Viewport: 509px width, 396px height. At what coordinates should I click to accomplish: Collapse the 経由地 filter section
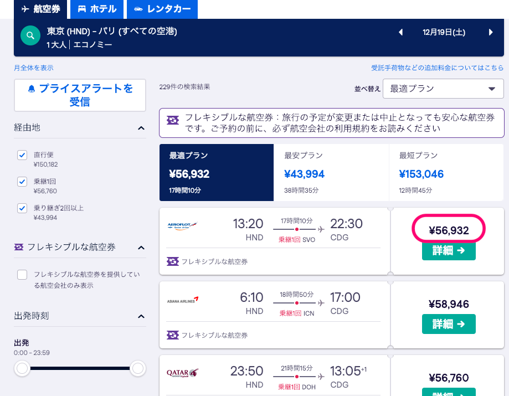click(x=141, y=128)
